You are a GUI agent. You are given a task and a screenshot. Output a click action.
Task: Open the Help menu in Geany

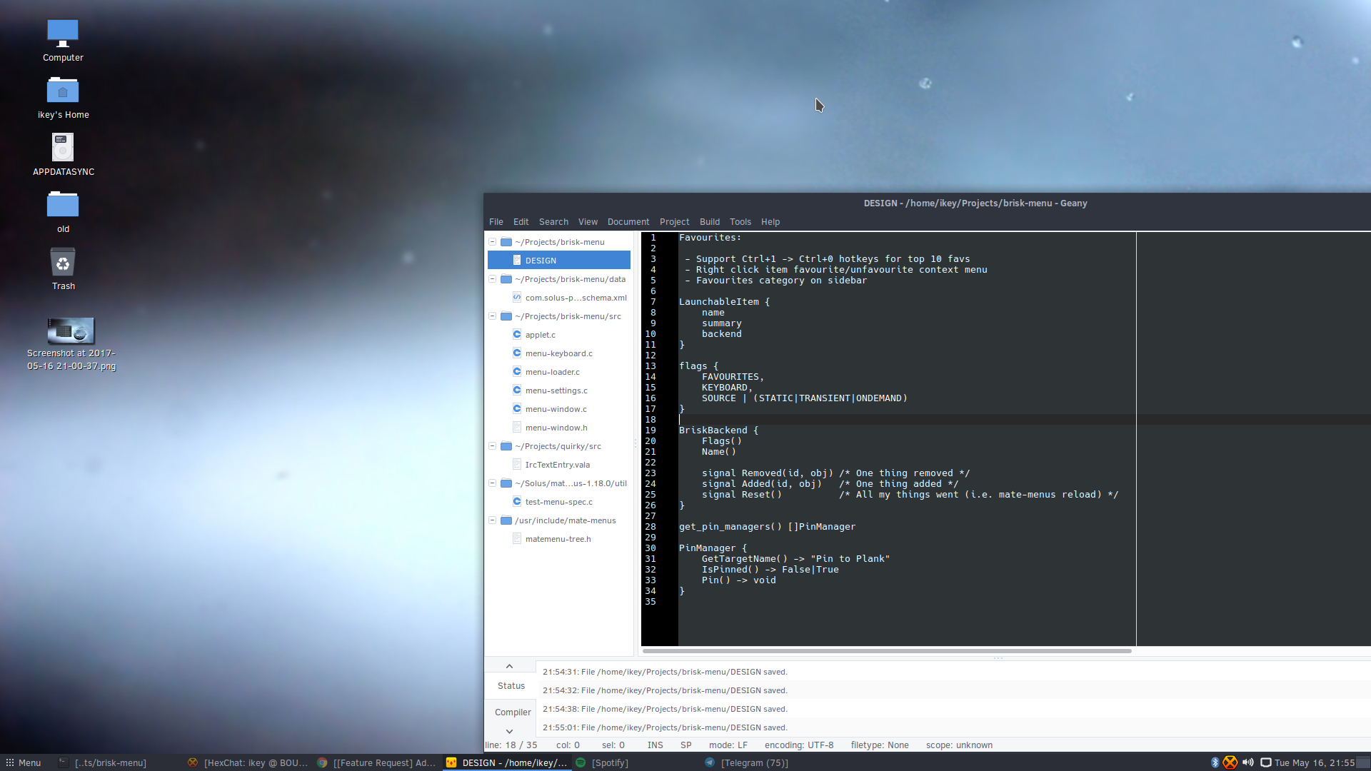coord(770,222)
